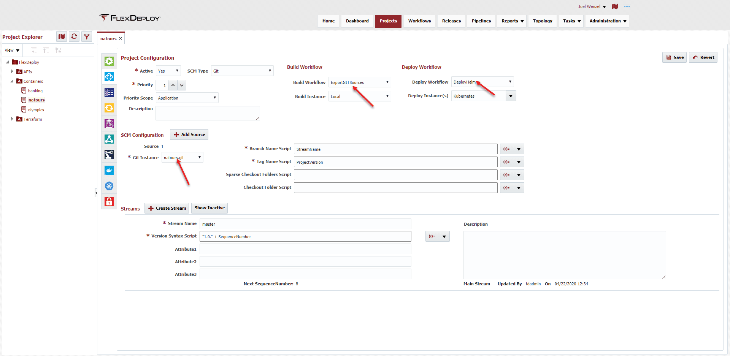
Task: Open Sparse Checkout Folders Script expression dropdown
Action: (x=512, y=175)
